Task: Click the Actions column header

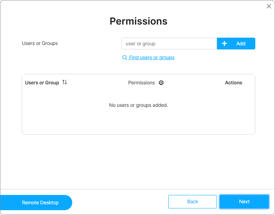Action: (x=234, y=83)
